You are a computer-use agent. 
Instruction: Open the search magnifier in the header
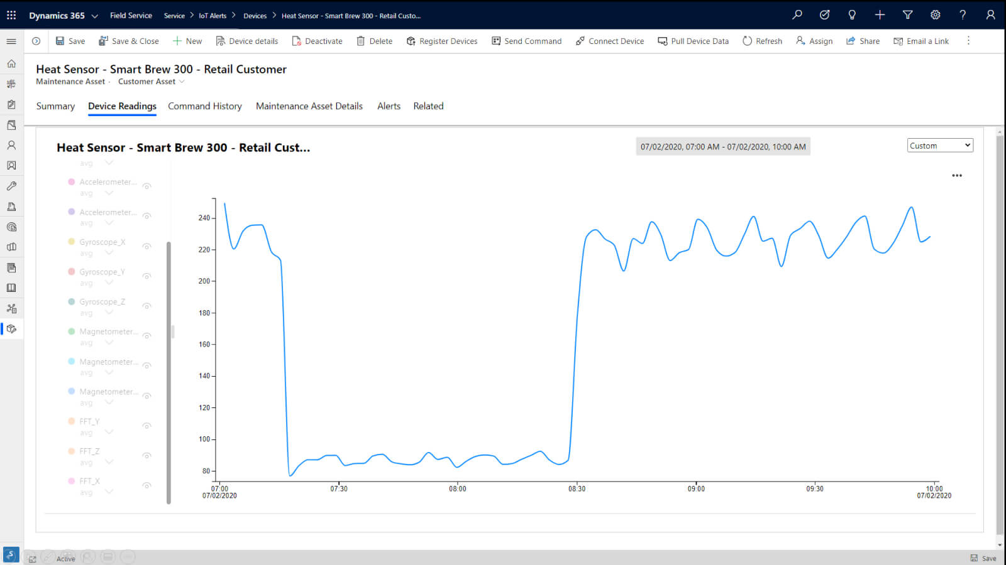pyautogui.click(x=797, y=15)
